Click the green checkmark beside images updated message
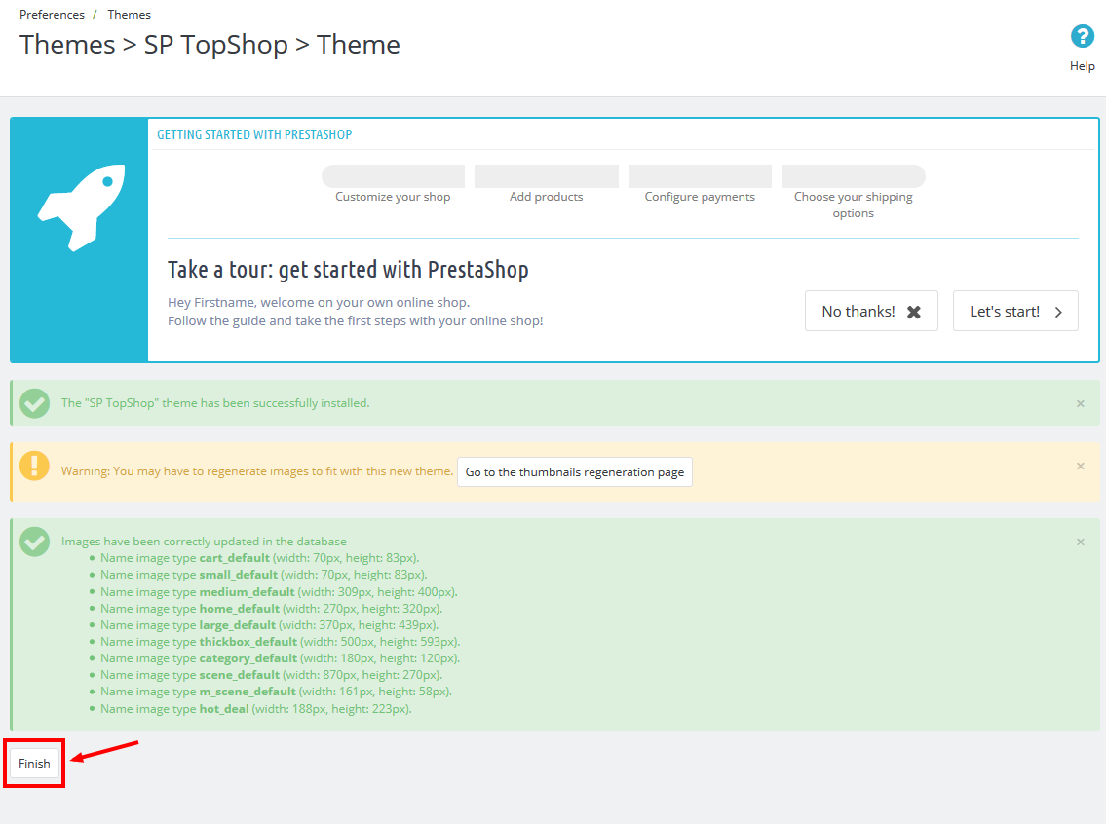This screenshot has height=824, width=1106. tap(34, 543)
